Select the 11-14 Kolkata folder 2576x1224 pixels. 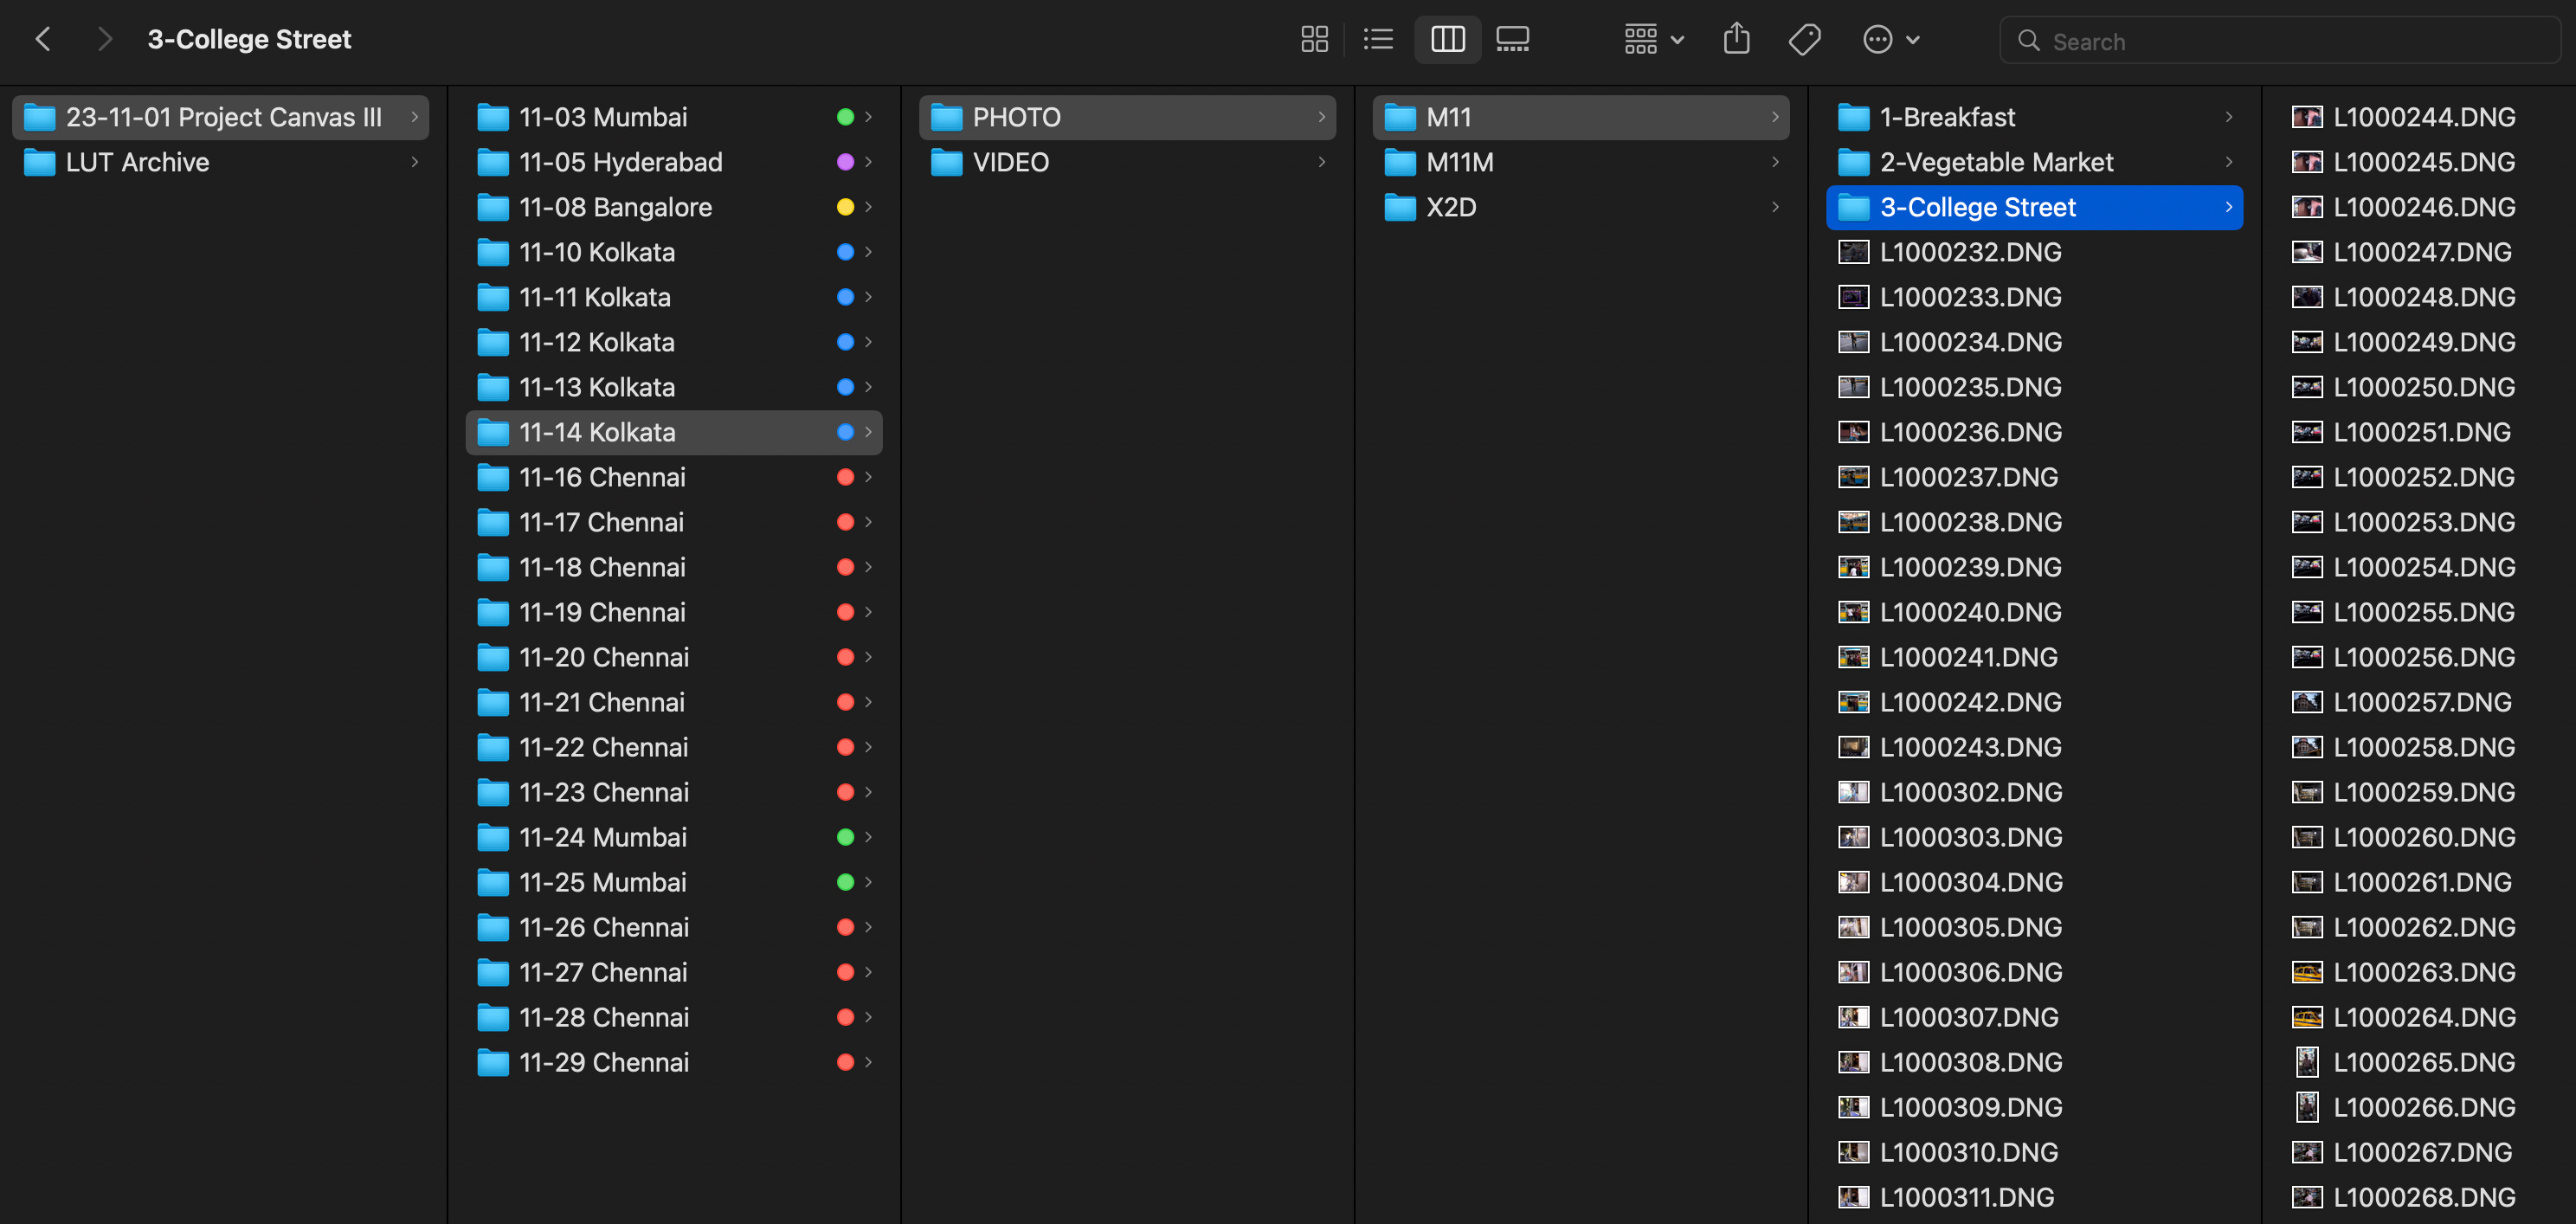[674, 432]
